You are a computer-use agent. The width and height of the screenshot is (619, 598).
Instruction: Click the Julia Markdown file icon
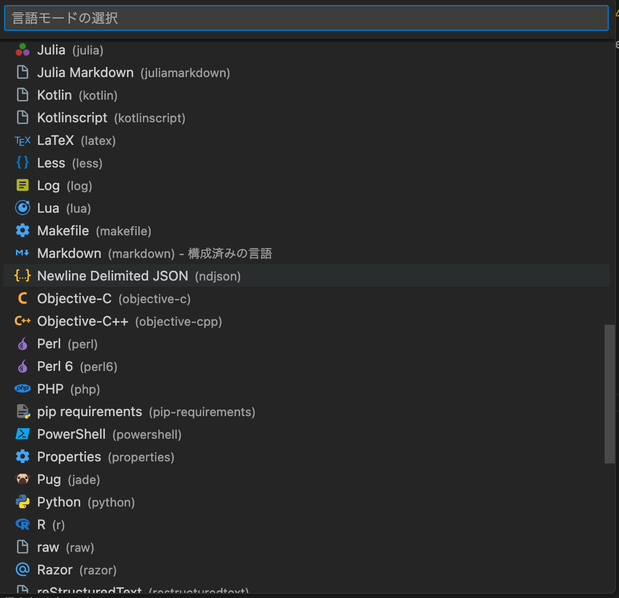pos(23,72)
